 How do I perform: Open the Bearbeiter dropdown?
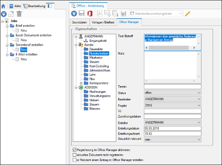[173, 99]
